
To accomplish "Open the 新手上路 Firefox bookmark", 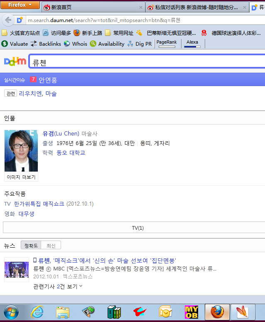I will (88, 33).
